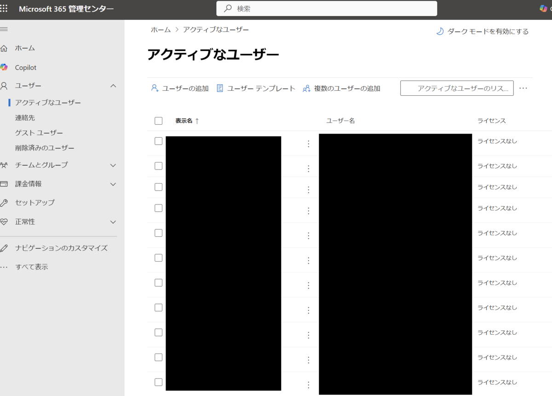Click the 課金情報 card icon
Image resolution: width=552 pixels, height=396 pixels.
pyautogui.click(x=4, y=184)
